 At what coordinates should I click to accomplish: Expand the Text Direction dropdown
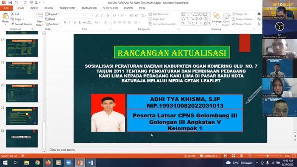tap(159, 14)
